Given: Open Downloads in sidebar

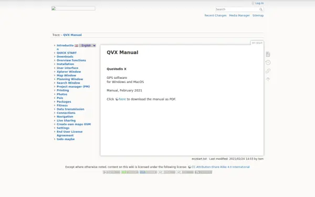Looking at the screenshot, I should (65, 57).
